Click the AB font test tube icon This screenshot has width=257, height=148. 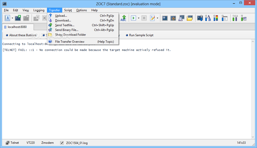click(208, 18)
